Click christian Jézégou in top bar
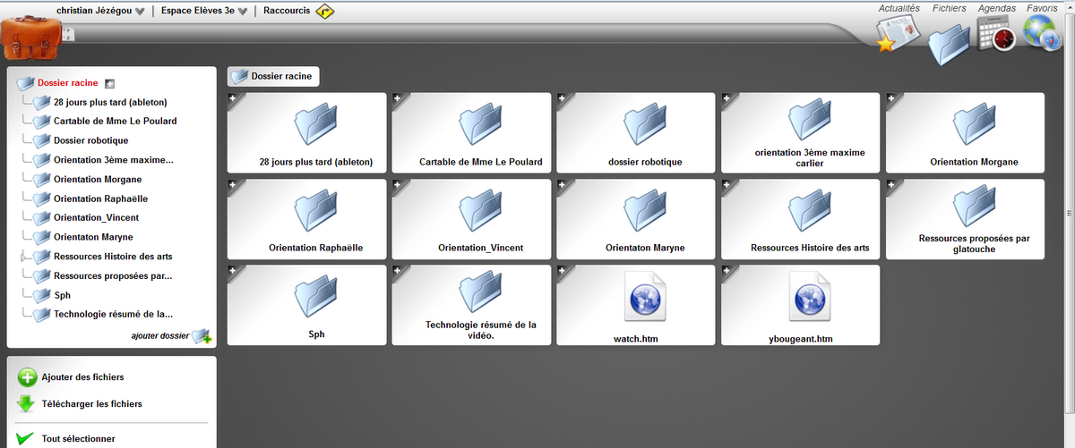1075x448 pixels. [93, 11]
